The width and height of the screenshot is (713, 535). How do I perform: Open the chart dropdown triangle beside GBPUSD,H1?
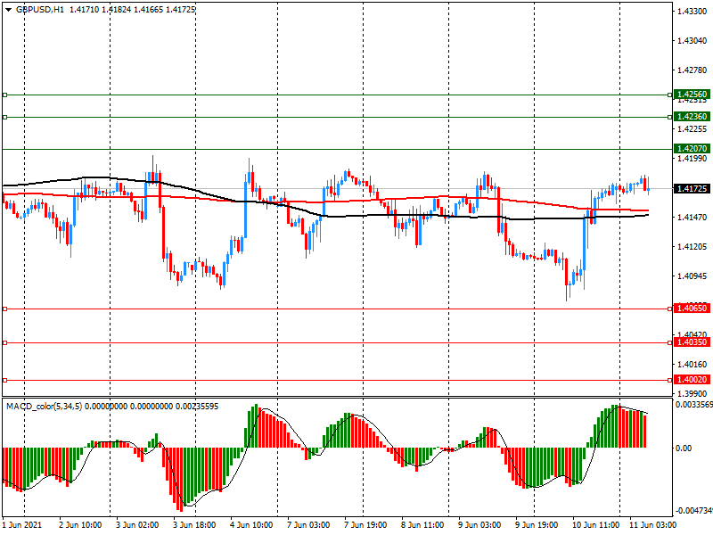tap(9, 10)
